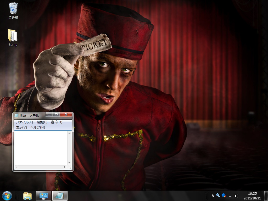The width and height of the screenshot is (268, 201).
Task: Click Notepad vertical scrollbar up arrow
Action: click(x=69, y=133)
